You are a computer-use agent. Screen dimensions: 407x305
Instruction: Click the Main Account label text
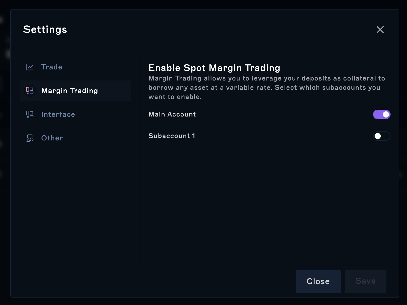click(x=172, y=114)
